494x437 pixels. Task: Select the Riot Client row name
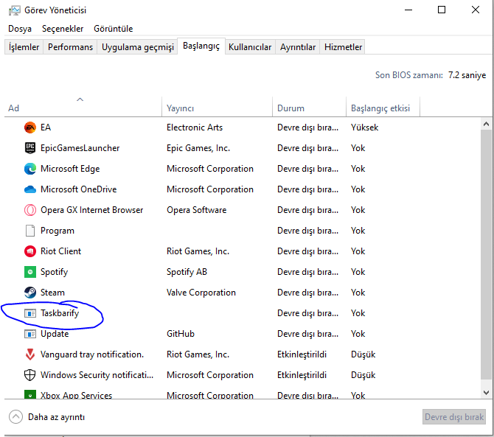pyautogui.click(x=60, y=251)
